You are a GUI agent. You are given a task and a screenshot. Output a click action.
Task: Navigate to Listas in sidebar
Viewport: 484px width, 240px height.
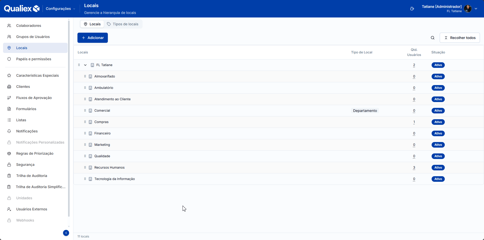(x=35, y=120)
